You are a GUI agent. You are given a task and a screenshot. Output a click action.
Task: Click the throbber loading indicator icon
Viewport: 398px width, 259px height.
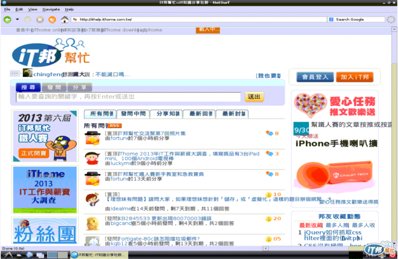click(391, 19)
